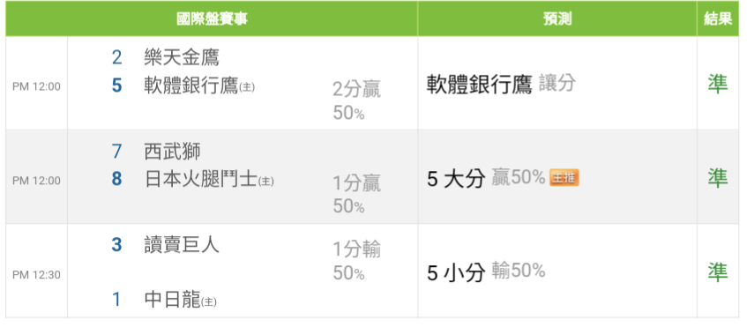The width and height of the screenshot is (747, 327).
Task: Click score 8 of 日本火腿鬥士
Action: tap(116, 180)
